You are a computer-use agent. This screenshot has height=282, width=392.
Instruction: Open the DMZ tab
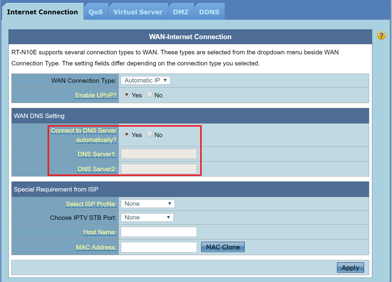pyautogui.click(x=181, y=12)
